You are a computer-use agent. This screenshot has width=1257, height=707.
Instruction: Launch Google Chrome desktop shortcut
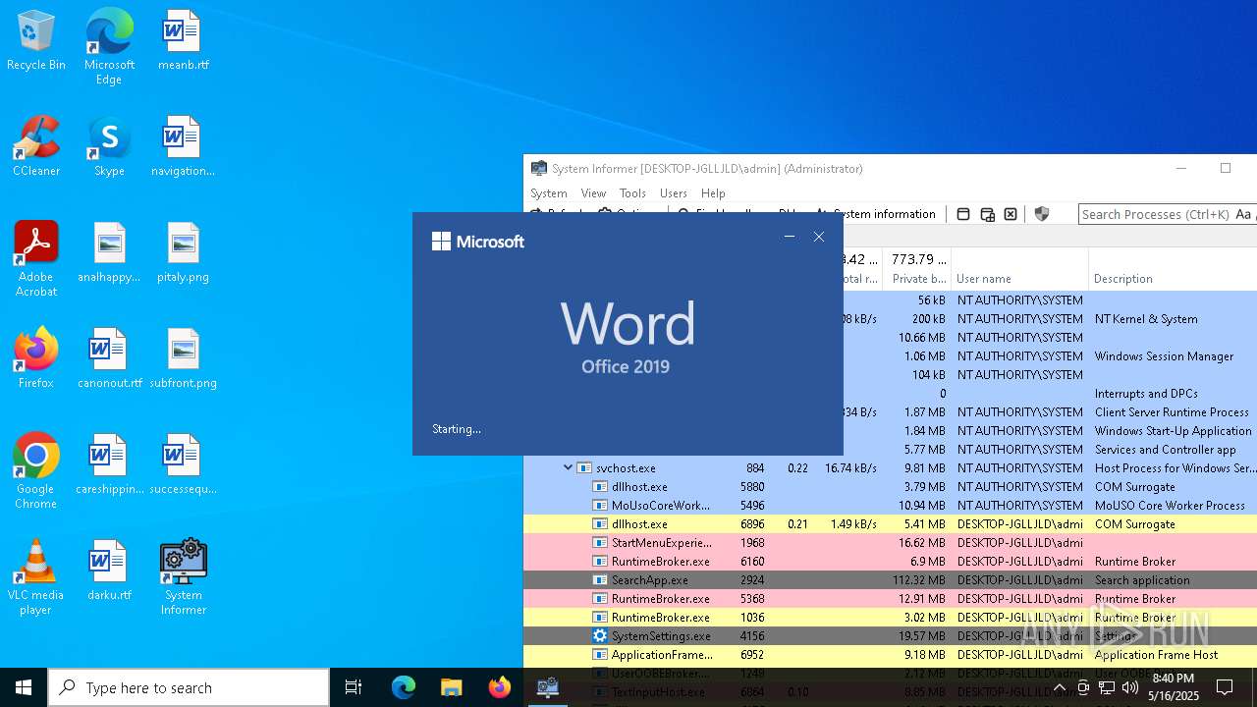[36, 471]
